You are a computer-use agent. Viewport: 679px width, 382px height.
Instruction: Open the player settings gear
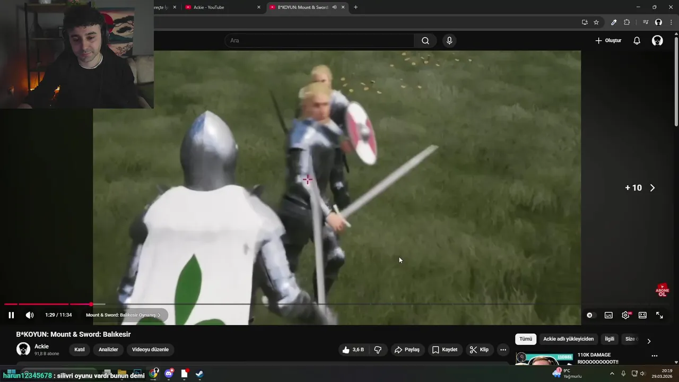pyautogui.click(x=626, y=315)
